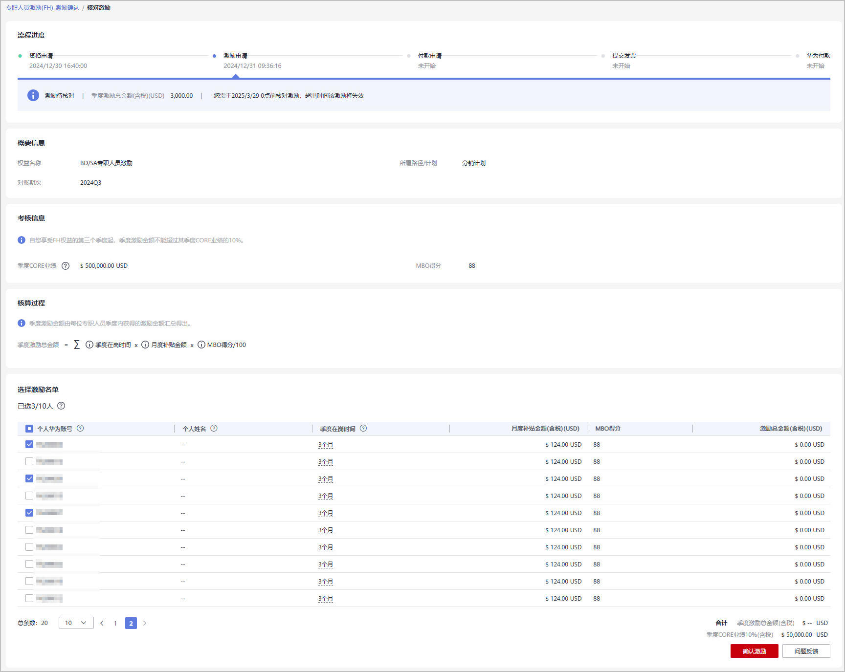Click info icon before MBO得分/100 in formula
Viewport: 845px width, 672px height.
pyautogui.click(x=201, y=345)
